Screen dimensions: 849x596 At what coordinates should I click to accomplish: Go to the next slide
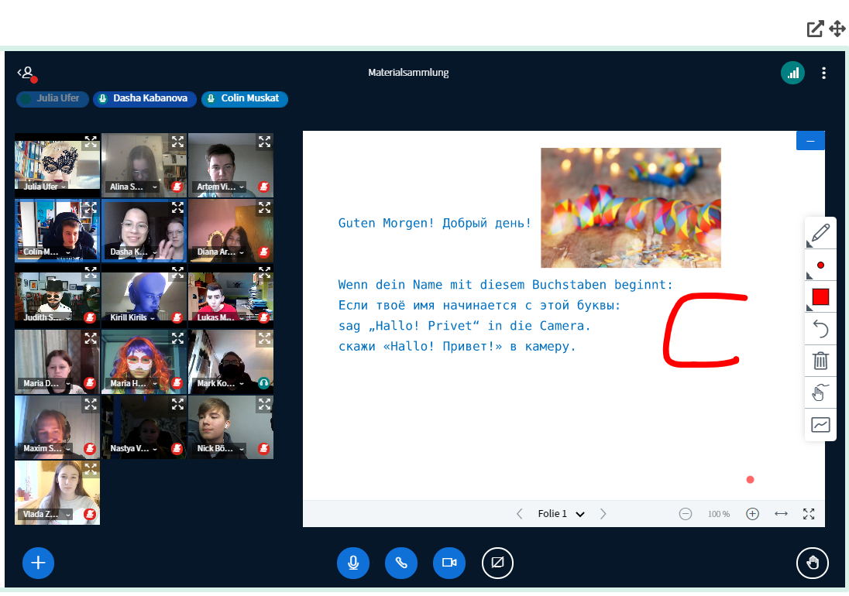pyautogui.click(x=603, y=514)
